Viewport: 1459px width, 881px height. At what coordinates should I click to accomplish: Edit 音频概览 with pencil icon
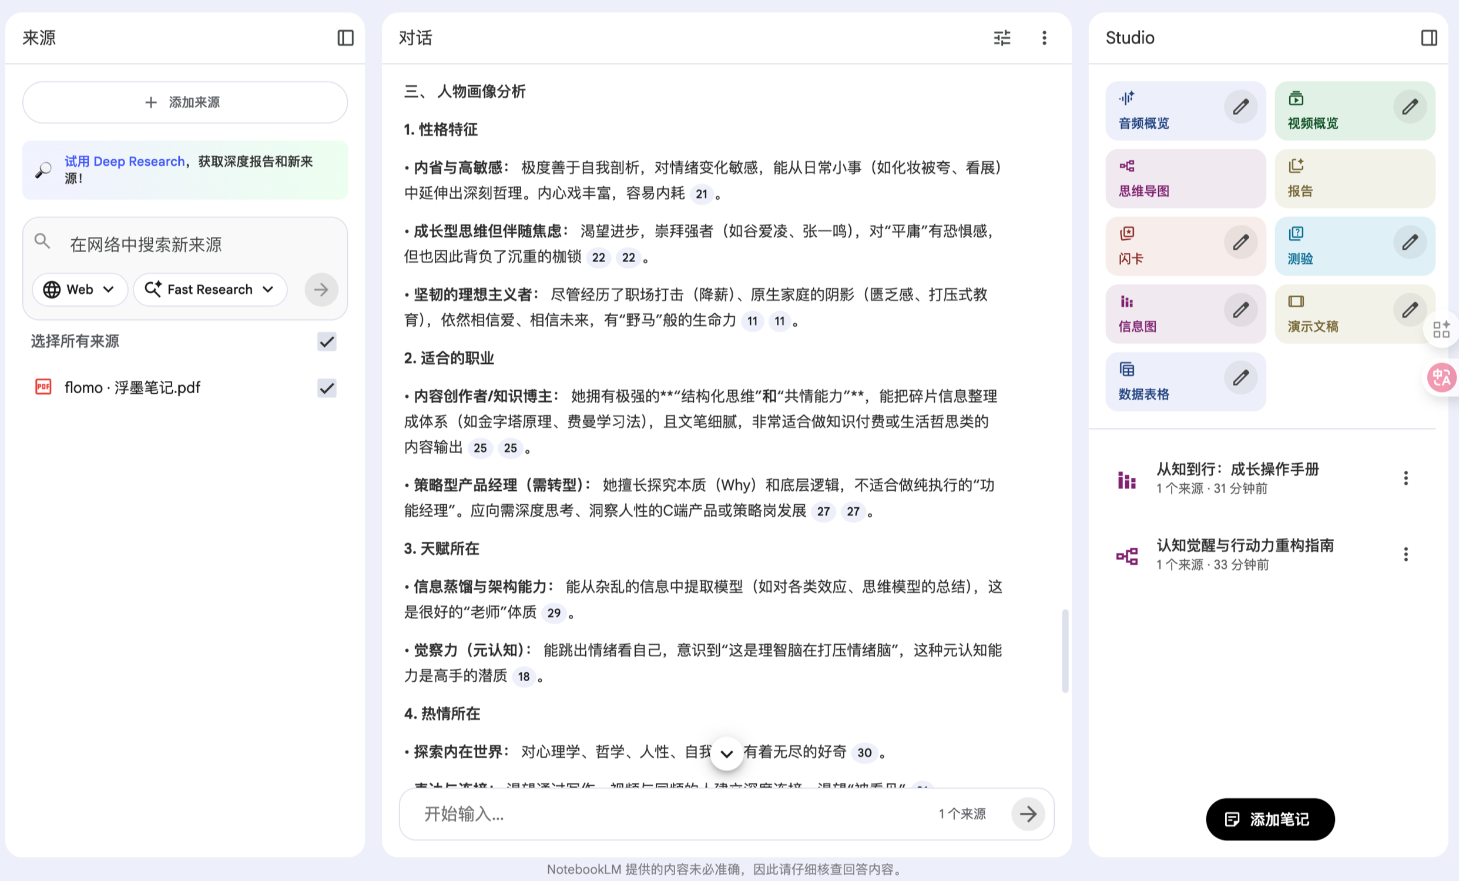(x=1240, y=107)
